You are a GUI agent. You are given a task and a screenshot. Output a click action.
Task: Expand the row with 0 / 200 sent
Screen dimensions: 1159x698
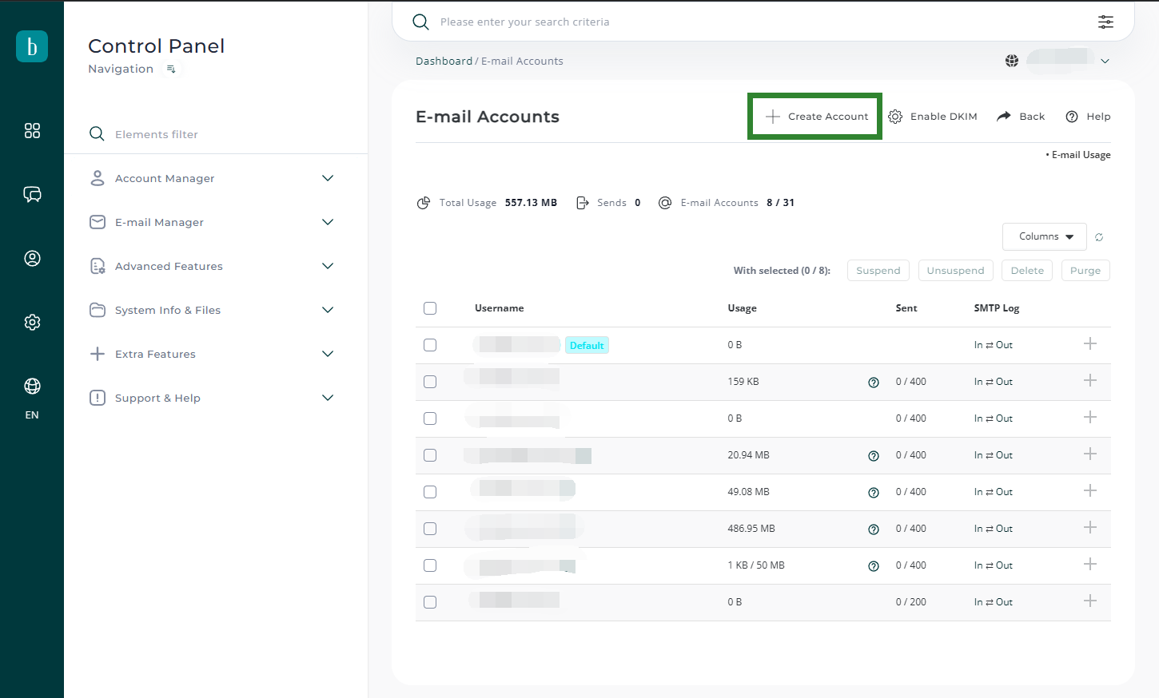coord(1089,601)
